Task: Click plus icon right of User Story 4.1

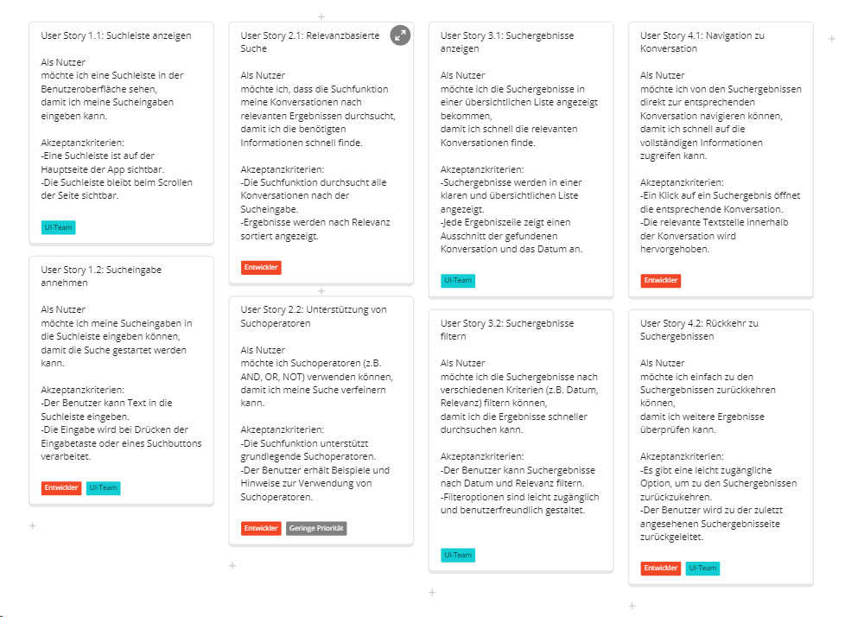Action: [831, 39]
